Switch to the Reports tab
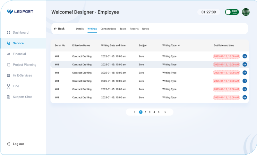 click(x=134, y=29)
